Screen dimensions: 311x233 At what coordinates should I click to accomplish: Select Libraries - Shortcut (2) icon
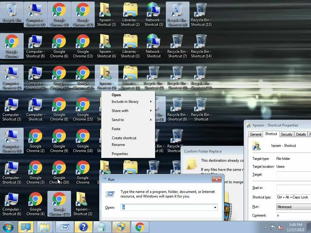[x=130, y=15]
